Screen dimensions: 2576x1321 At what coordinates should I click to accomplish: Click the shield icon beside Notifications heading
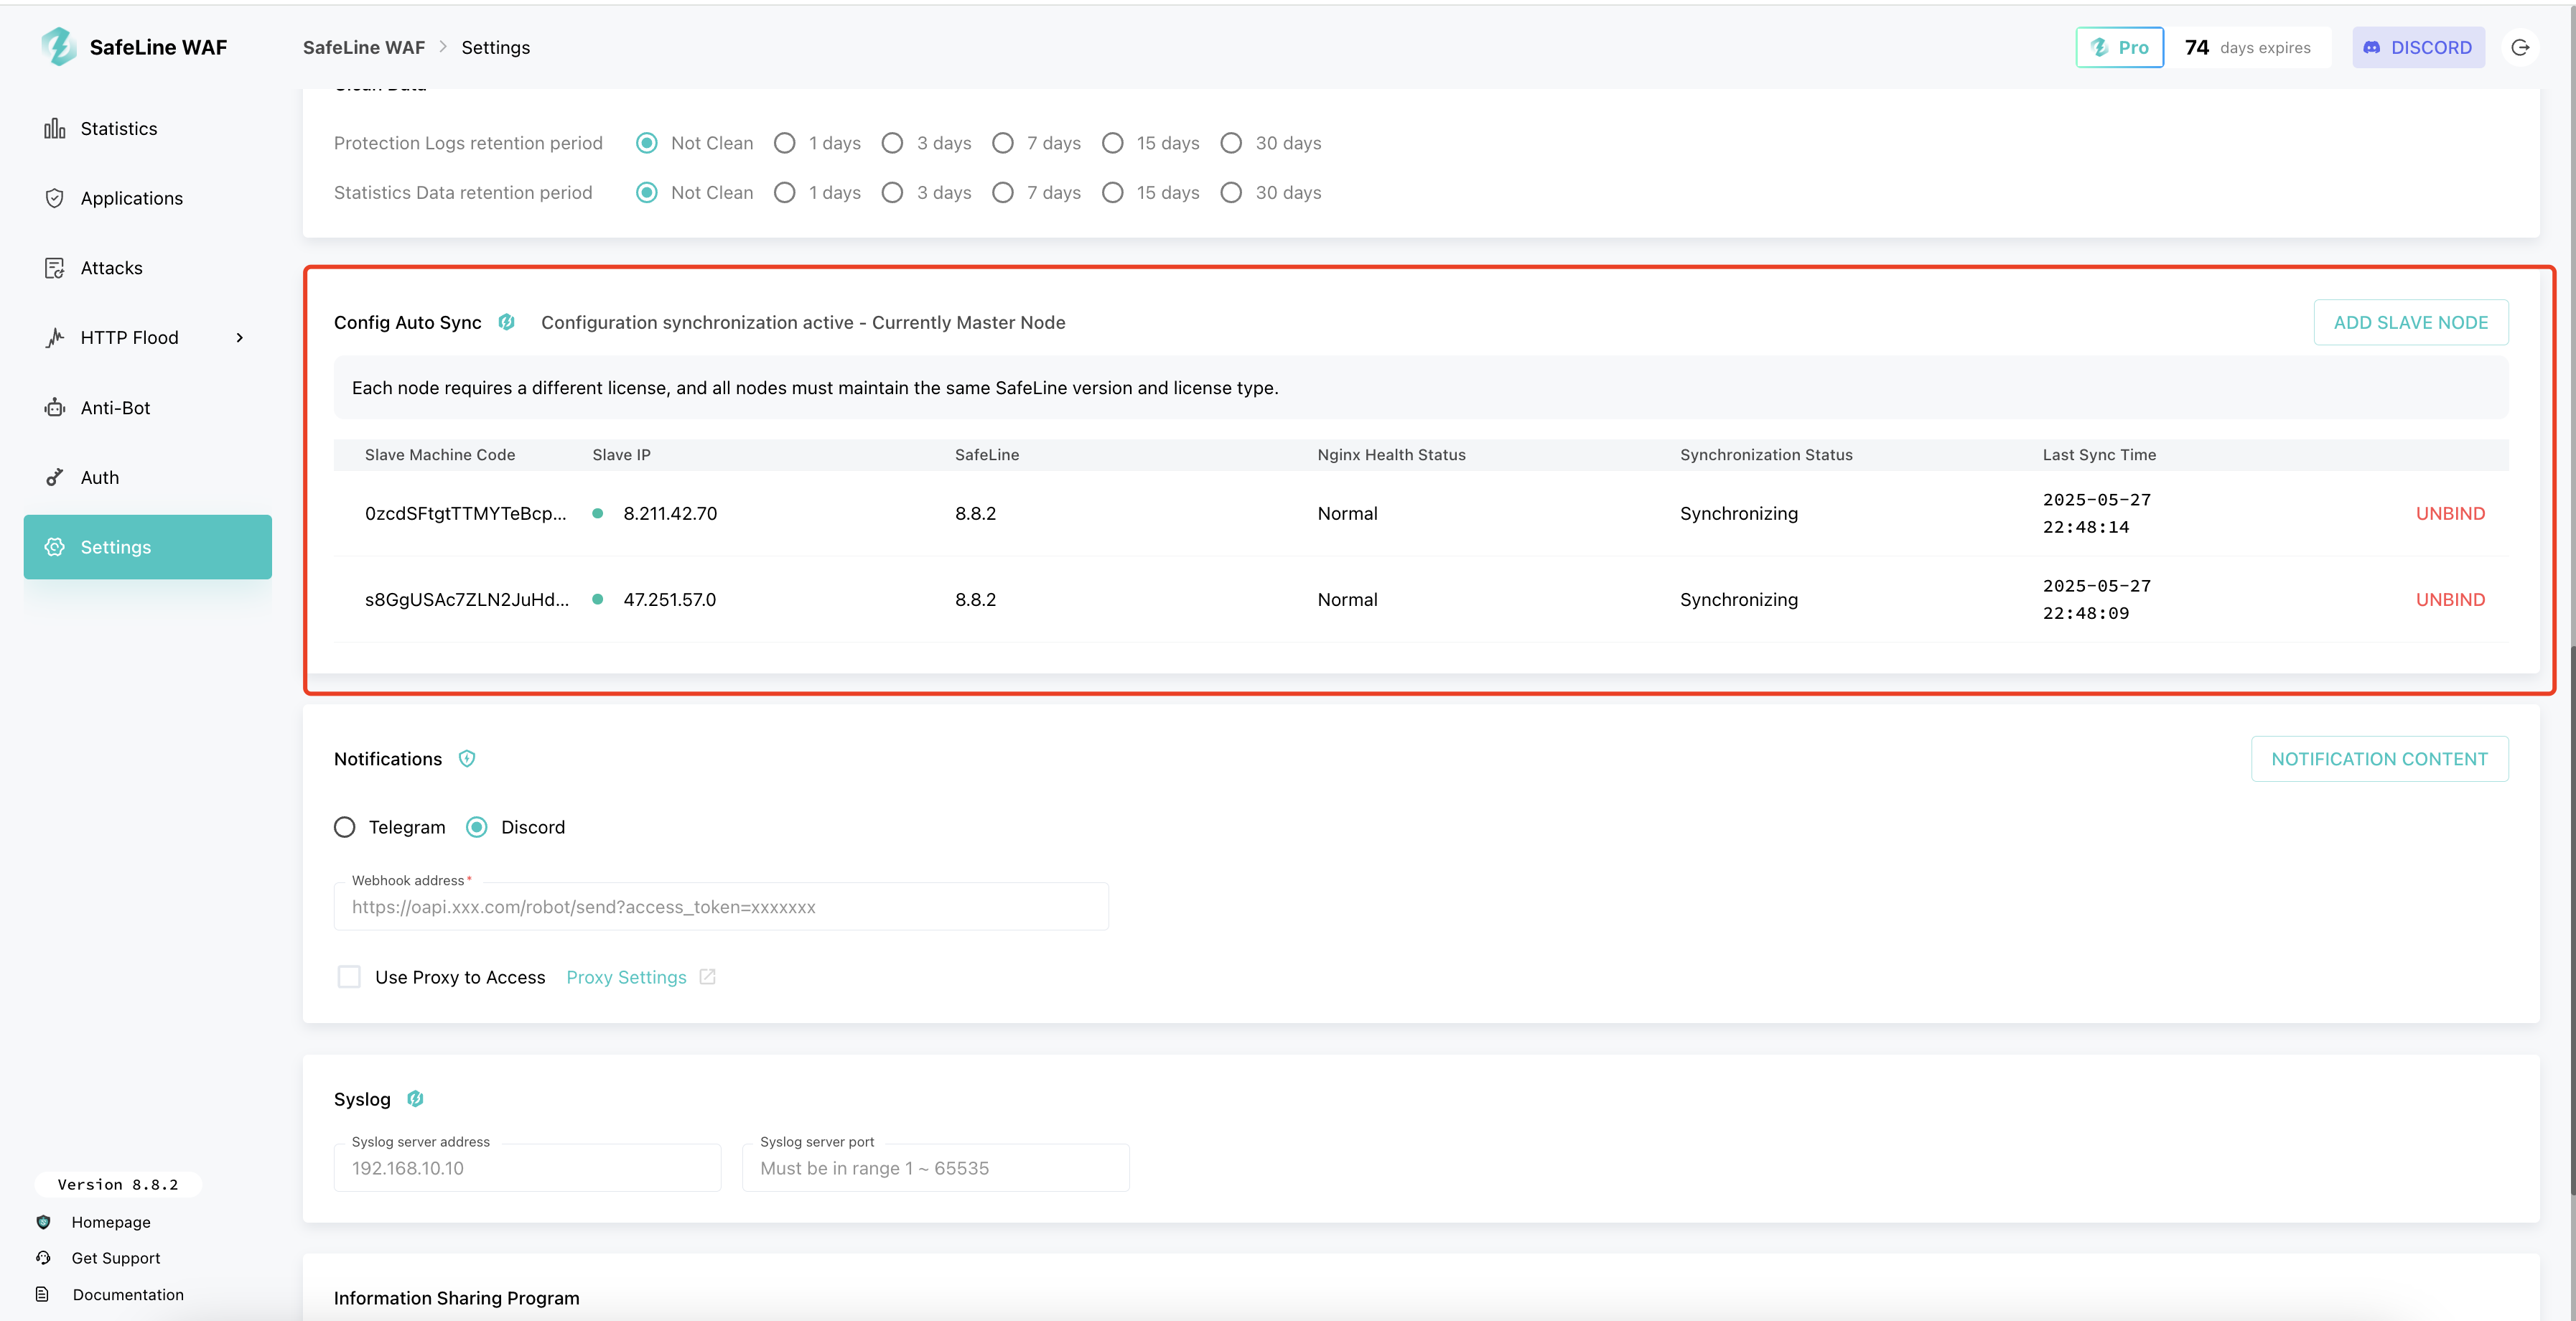[x=467, y=758]
